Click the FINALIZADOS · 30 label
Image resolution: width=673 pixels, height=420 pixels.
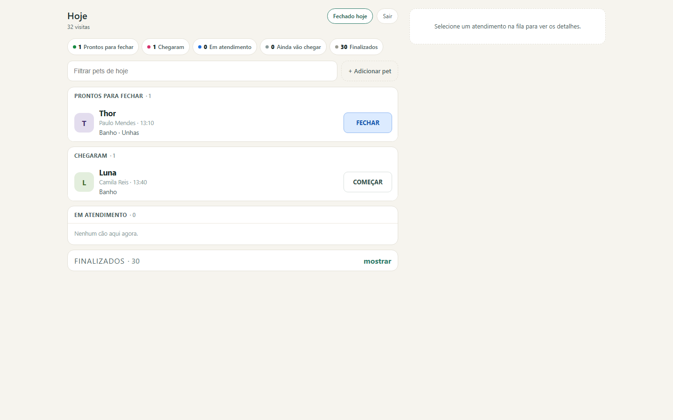107,261
